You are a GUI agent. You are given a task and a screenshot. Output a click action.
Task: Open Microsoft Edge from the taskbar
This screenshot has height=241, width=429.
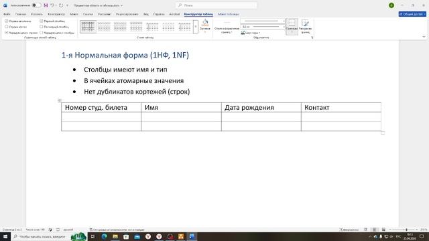(x=105, y=236)
